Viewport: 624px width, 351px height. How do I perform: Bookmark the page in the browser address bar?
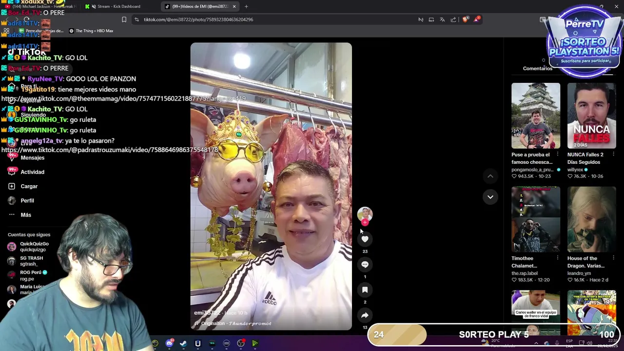click(x=124, y=19)
